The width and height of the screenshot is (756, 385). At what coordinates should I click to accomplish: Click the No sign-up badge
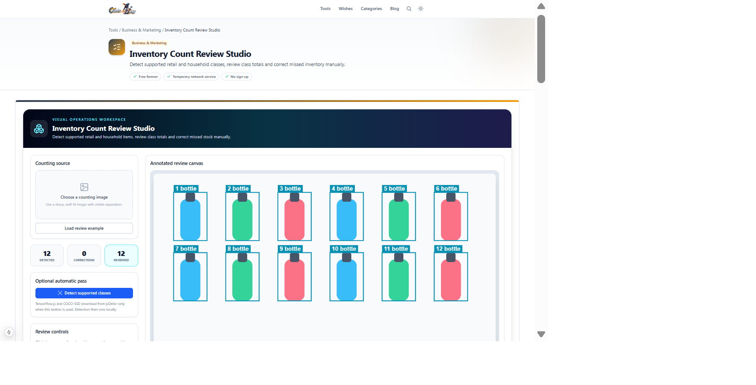click(237, 77)
